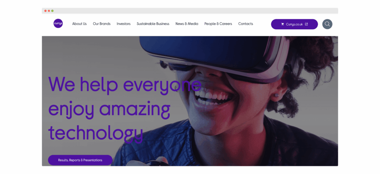Open the search magnifier icon
380x174 pixels.
tap(327, 24)
